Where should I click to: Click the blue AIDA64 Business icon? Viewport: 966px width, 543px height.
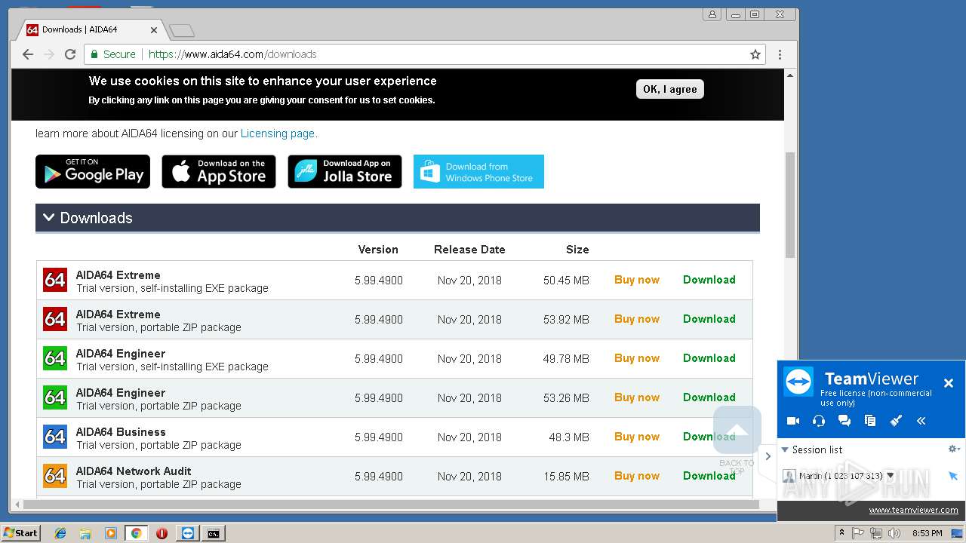click(x=55, y=437)
